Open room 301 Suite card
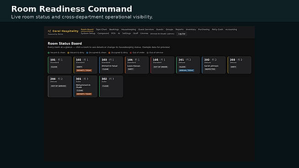299x168 pixels. tap(85, 86)
